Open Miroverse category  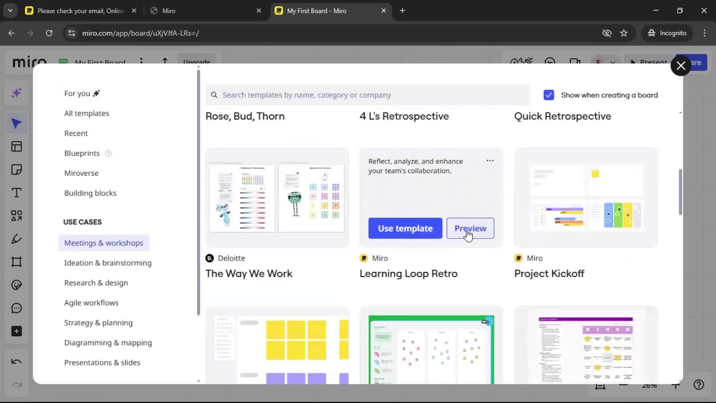click(81, 174)
